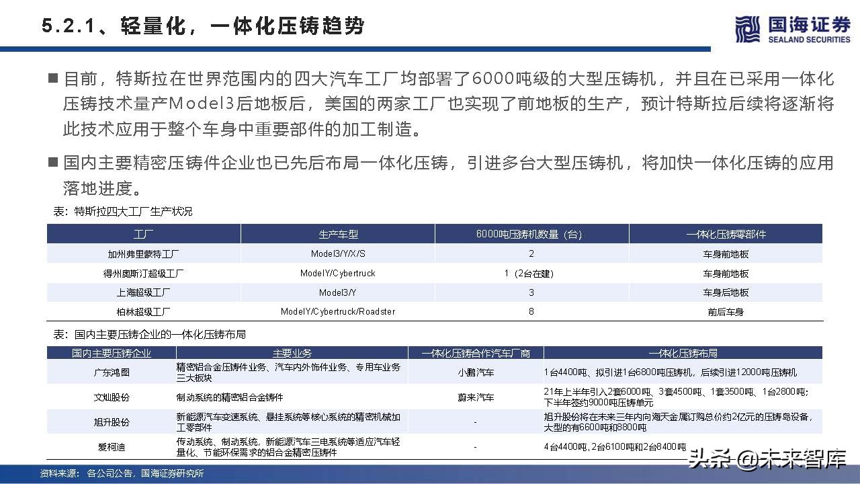
Task: Click the 柏林超级工厂 cell
Action: coord(144,312)
